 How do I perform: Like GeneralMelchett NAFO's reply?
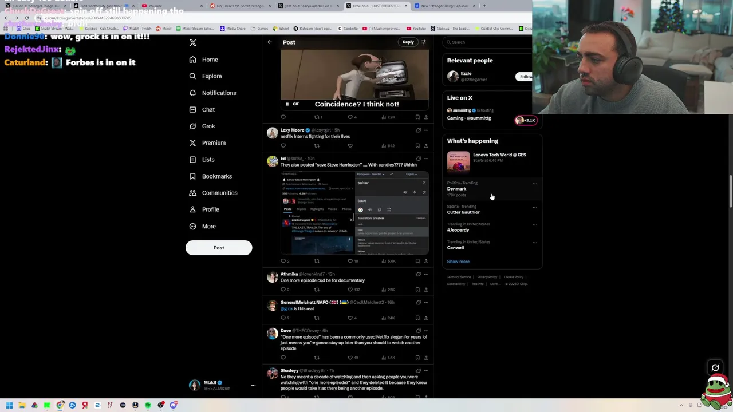point(350,318)
